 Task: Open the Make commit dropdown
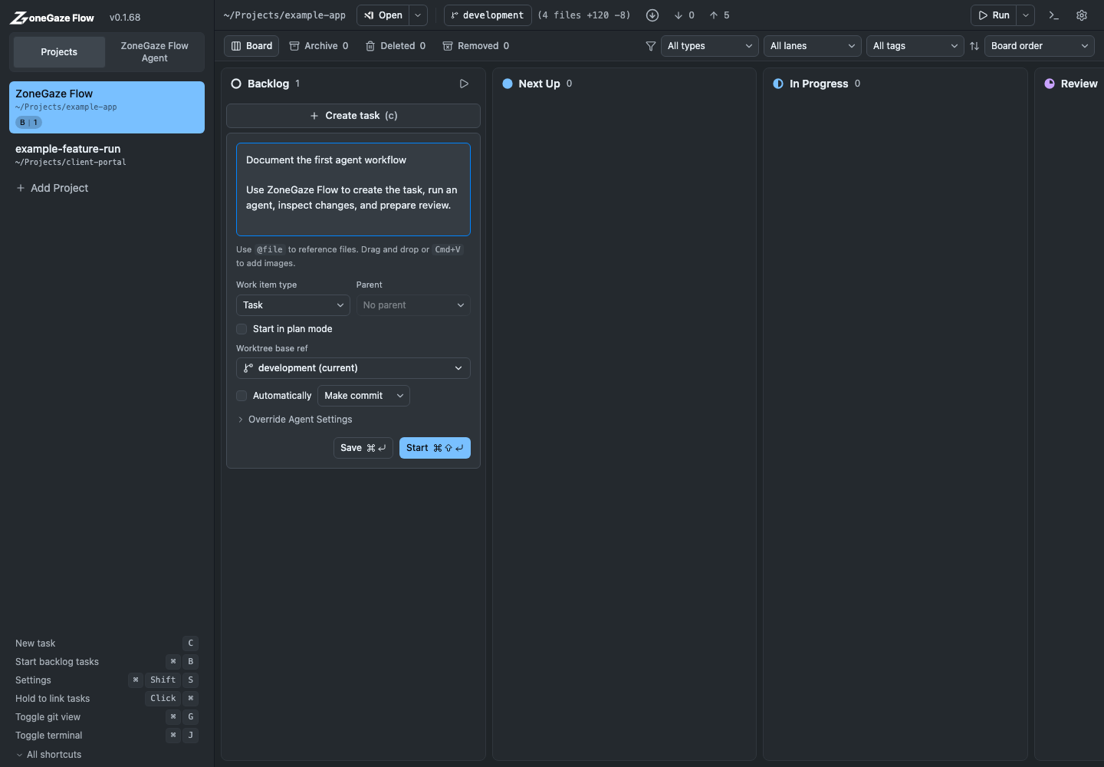click(363, 396)
